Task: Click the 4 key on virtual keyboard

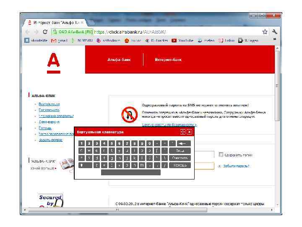Action: pos(104,143)
